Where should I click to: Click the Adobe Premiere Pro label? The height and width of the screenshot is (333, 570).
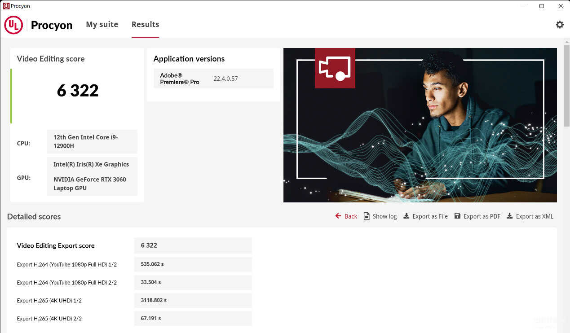tap(180, 79)
